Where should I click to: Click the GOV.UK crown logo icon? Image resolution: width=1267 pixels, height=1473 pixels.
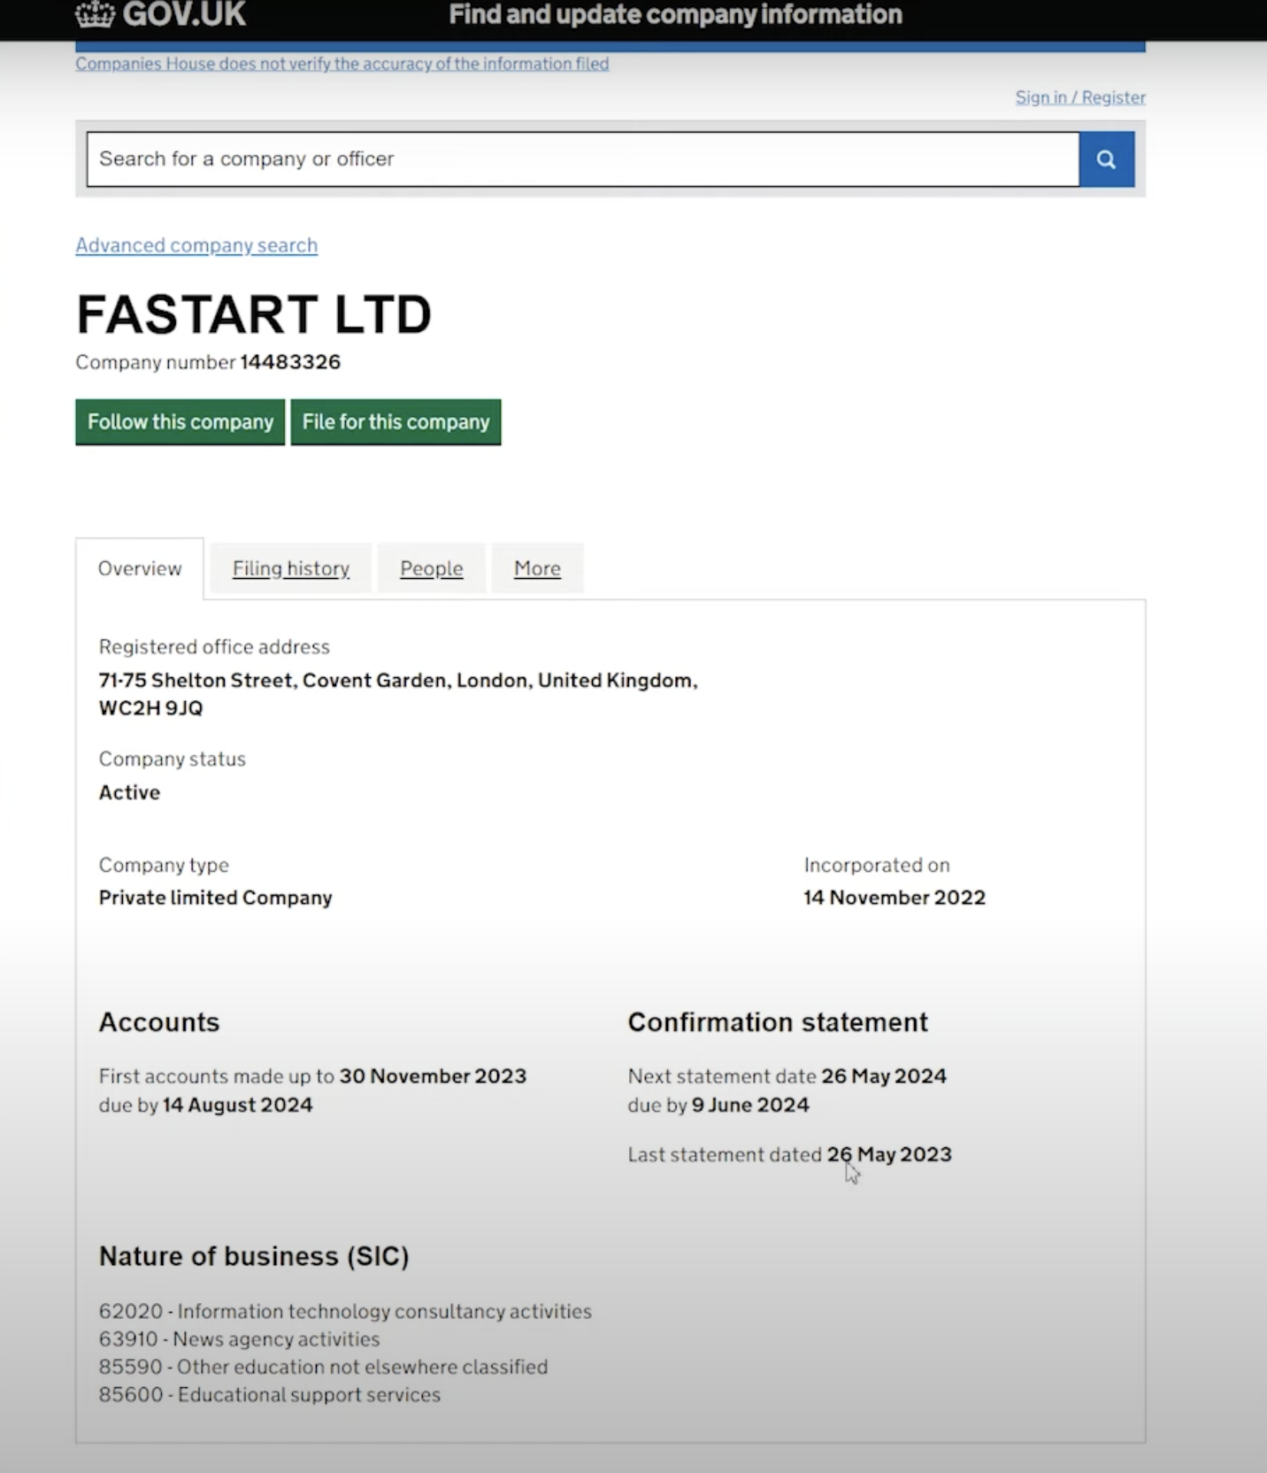pos(96,14)
